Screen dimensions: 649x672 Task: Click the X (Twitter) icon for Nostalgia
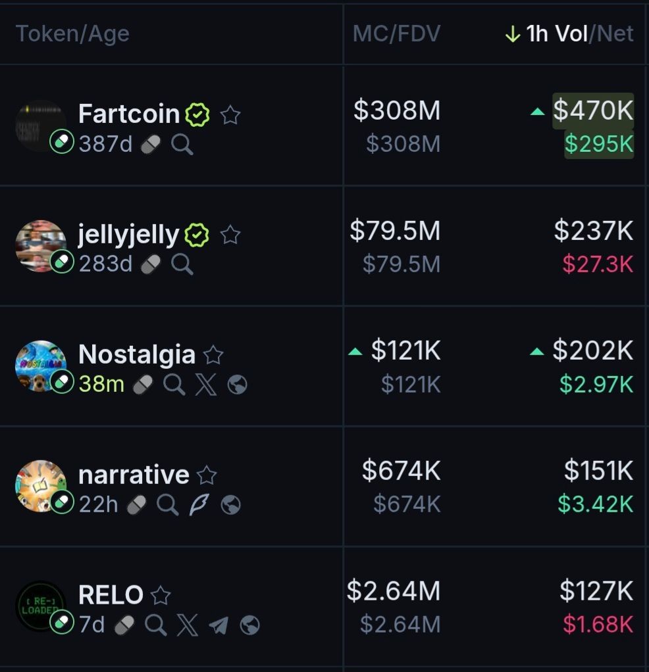[205, 385]
